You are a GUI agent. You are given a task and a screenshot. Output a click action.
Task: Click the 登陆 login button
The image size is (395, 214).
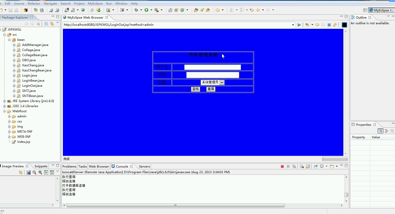(x=196, y=89)
